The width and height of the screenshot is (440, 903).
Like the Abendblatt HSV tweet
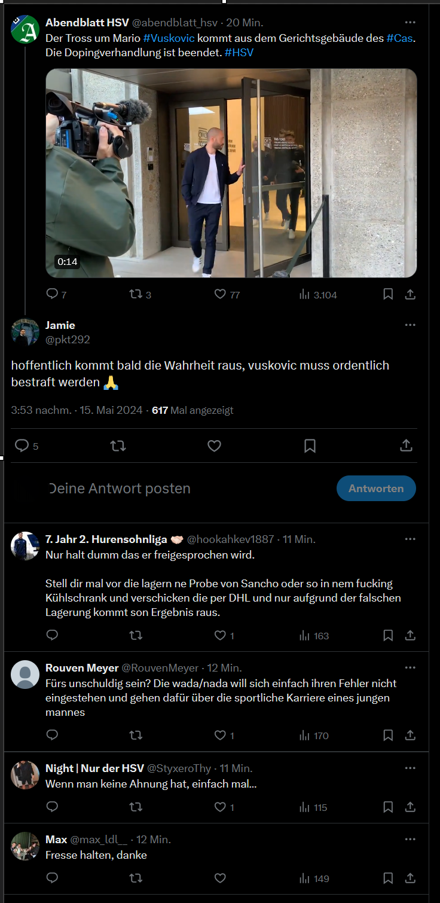220,294
